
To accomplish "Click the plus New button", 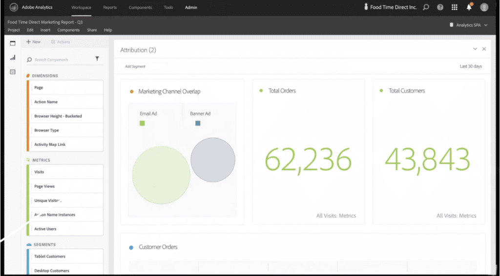I will click(34, 42).
